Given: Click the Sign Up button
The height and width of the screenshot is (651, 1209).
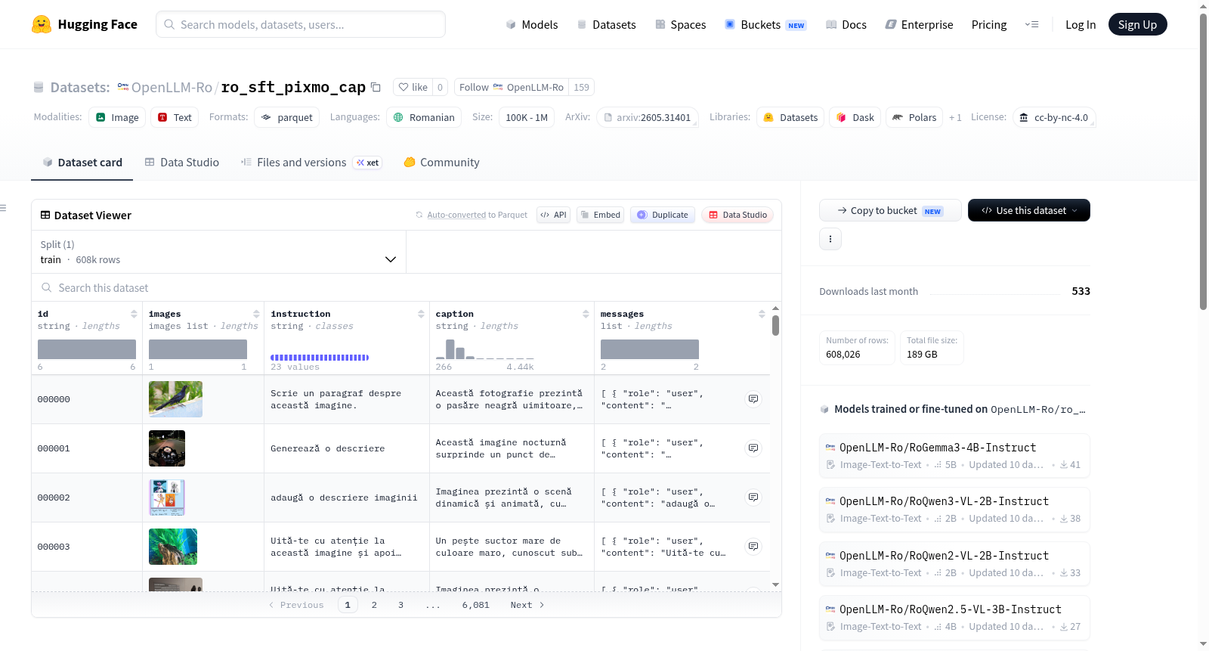Looking at the screenshot, I should (1137, 24).
